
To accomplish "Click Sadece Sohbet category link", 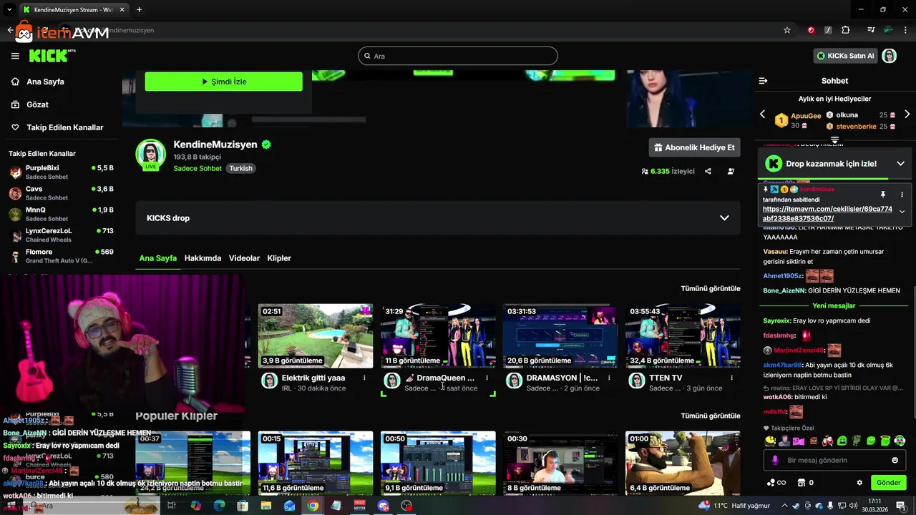I will [198, 169].
